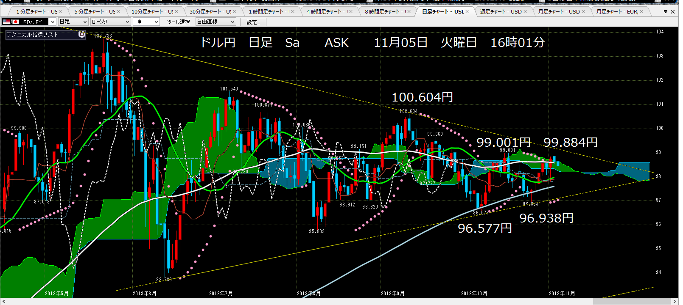The height and width of the screenshot is (305, 683).
Task: Close the 1分足チャート tab
Action: coord(60,11)
